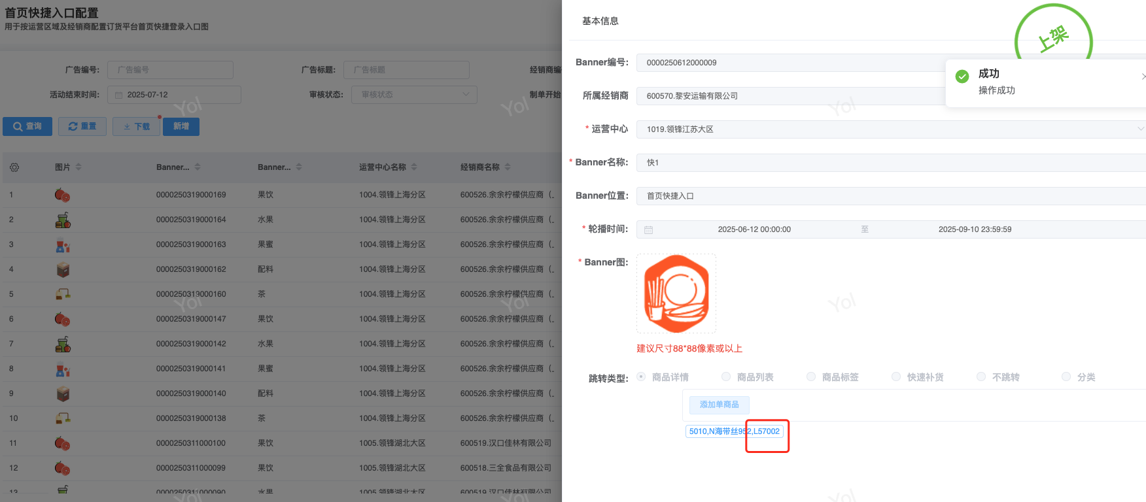Click the 运营中心名称 column header

tap(383, 167)
